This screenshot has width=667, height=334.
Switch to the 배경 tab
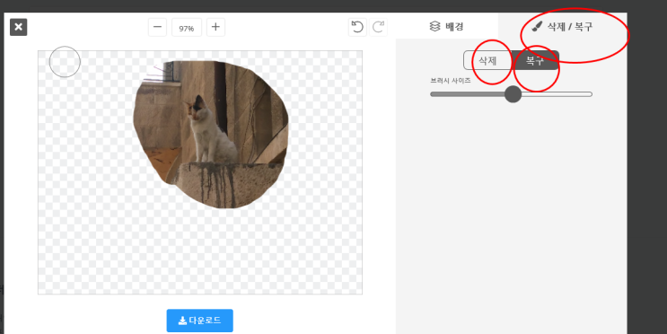(447, 26)
